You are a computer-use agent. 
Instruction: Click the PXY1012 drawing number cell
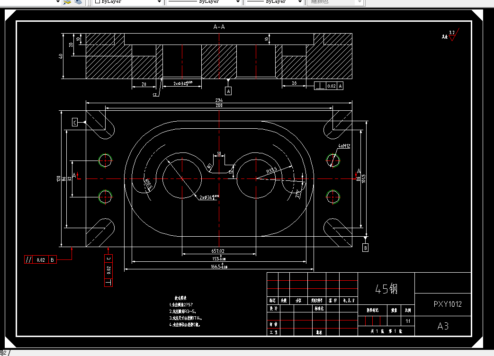pos(448,304)
